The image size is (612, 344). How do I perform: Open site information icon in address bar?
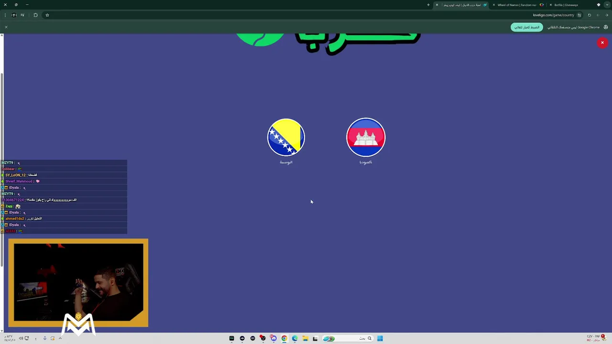579,15
